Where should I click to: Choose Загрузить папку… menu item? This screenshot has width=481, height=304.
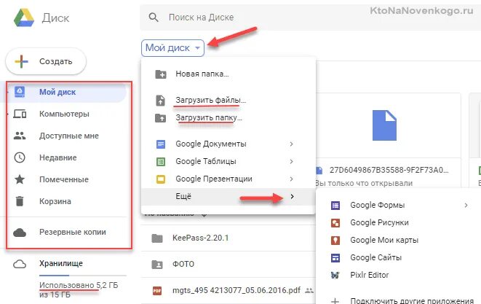point(228,118)
